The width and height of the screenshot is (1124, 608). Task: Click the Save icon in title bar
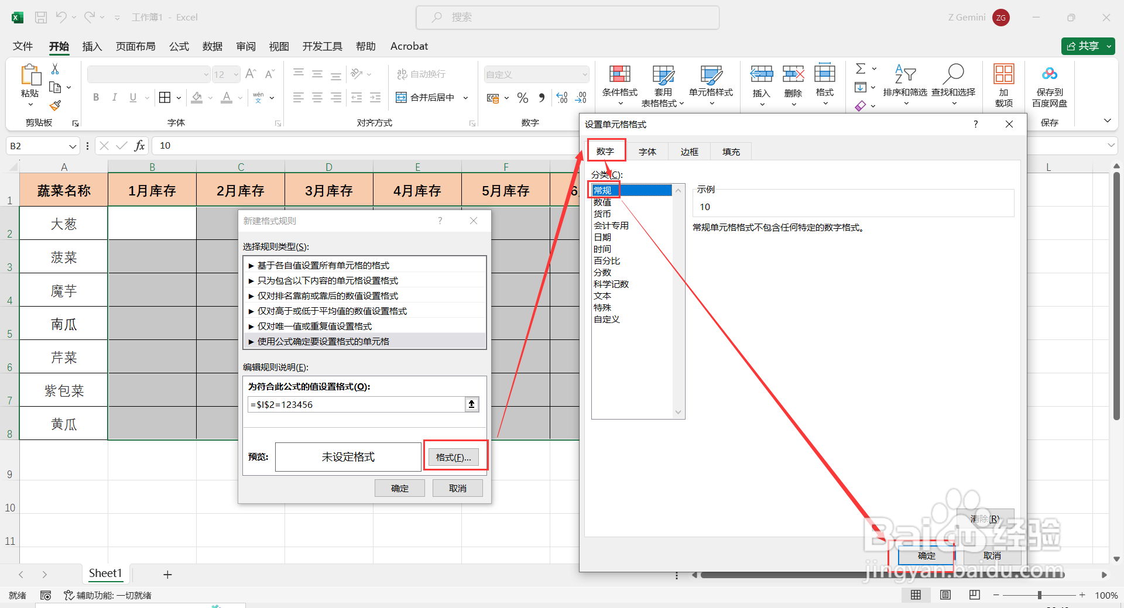coord(41,18)
